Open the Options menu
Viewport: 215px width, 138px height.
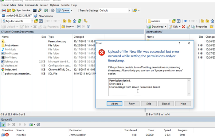pos(54,5)
